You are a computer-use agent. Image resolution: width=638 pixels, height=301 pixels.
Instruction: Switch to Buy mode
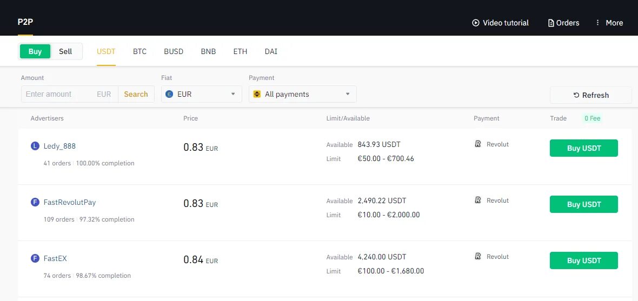pos(35,51)
